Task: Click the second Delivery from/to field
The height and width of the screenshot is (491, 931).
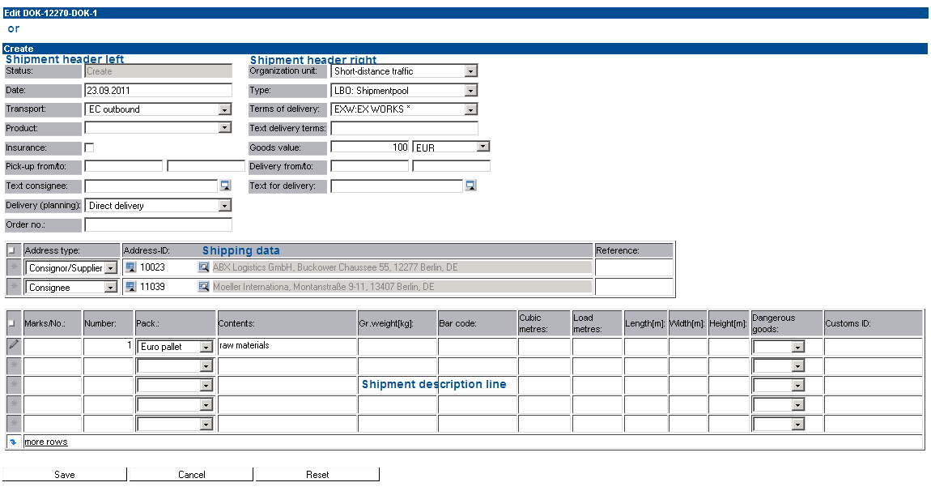Action: [451, 166]
